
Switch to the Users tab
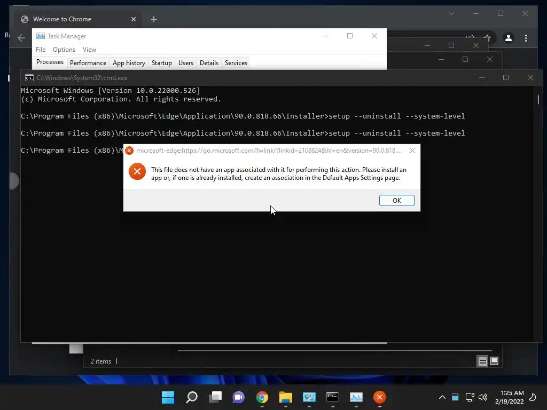tap(185, 63)
